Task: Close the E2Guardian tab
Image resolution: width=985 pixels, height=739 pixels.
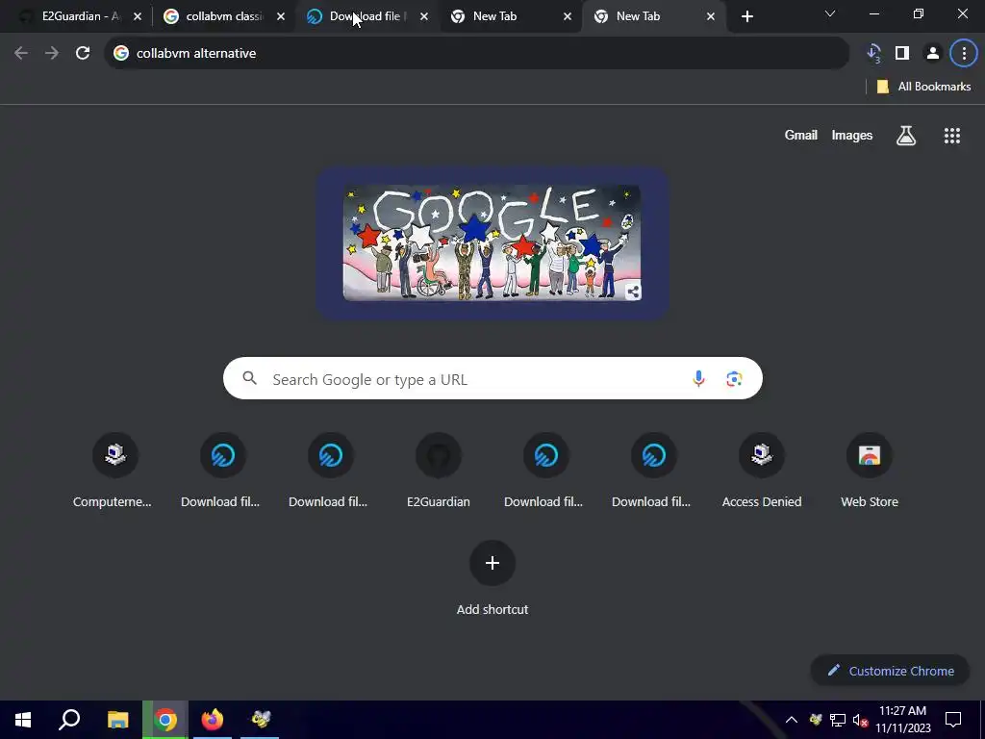Action: pyautogui.click(x=138, y=17)
